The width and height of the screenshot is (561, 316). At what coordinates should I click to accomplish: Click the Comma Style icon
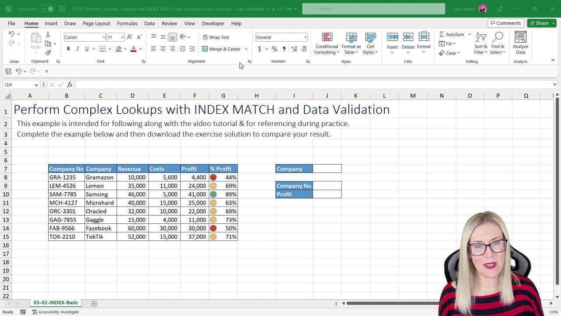pos(284,49)
